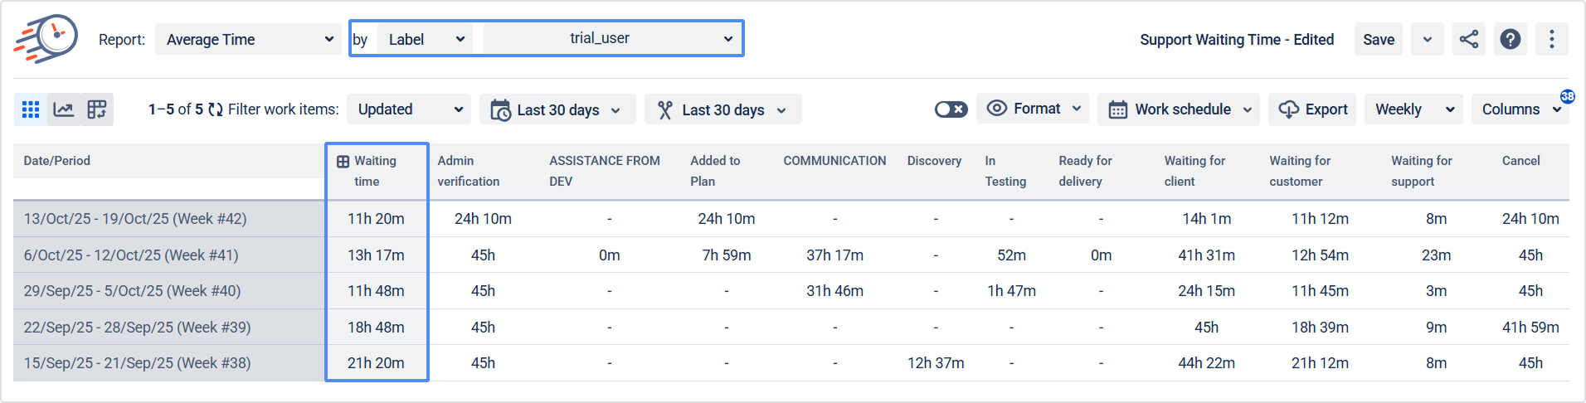1586x403 pixels.
Task: Click the 7h 59m Added to Plan cell
Action: click(x=727, y=255)
